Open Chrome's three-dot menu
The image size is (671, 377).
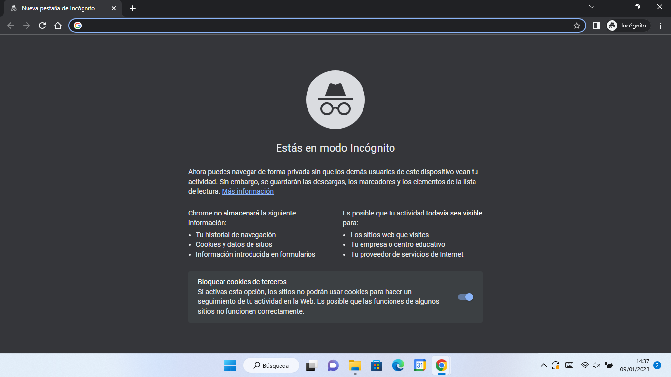[659, 26]
